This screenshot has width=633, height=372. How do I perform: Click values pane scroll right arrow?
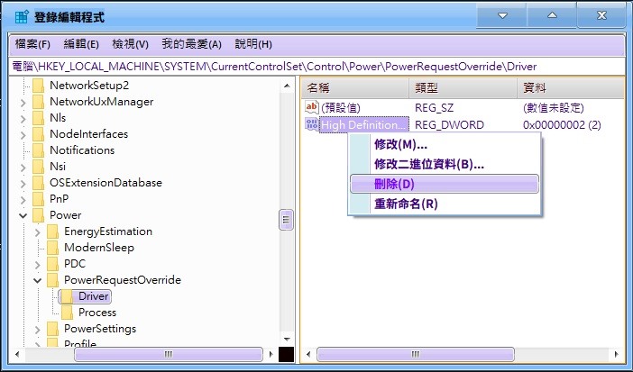click(616, 354)
